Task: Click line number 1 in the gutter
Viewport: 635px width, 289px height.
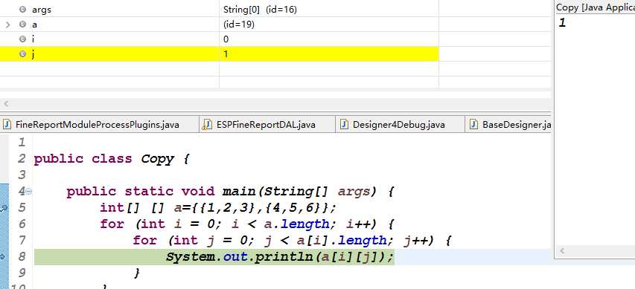Action: (x=21, y=143)
